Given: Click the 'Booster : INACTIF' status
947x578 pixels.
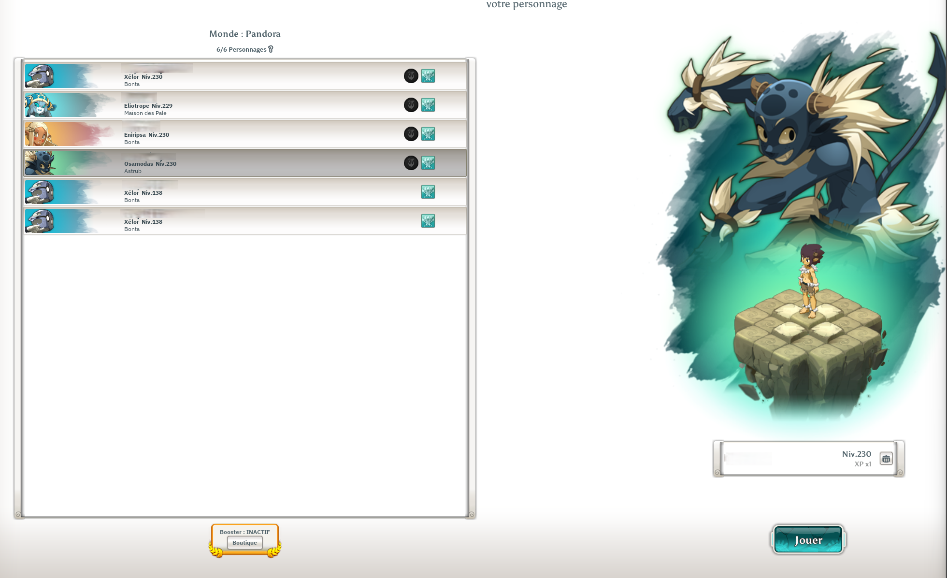Looking at the screenshot, I should pos(245,532).
